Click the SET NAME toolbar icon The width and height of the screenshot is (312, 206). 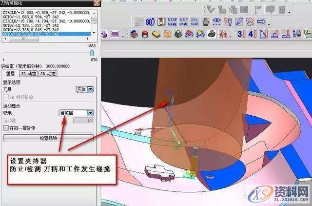click(184, 21)
